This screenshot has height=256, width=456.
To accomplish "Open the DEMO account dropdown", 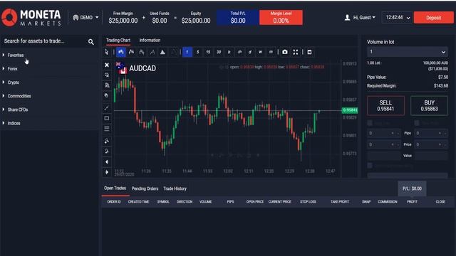I will point(85,18).
